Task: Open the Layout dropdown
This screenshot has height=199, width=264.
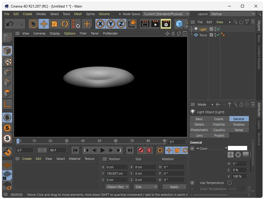Action: (232, 14)
